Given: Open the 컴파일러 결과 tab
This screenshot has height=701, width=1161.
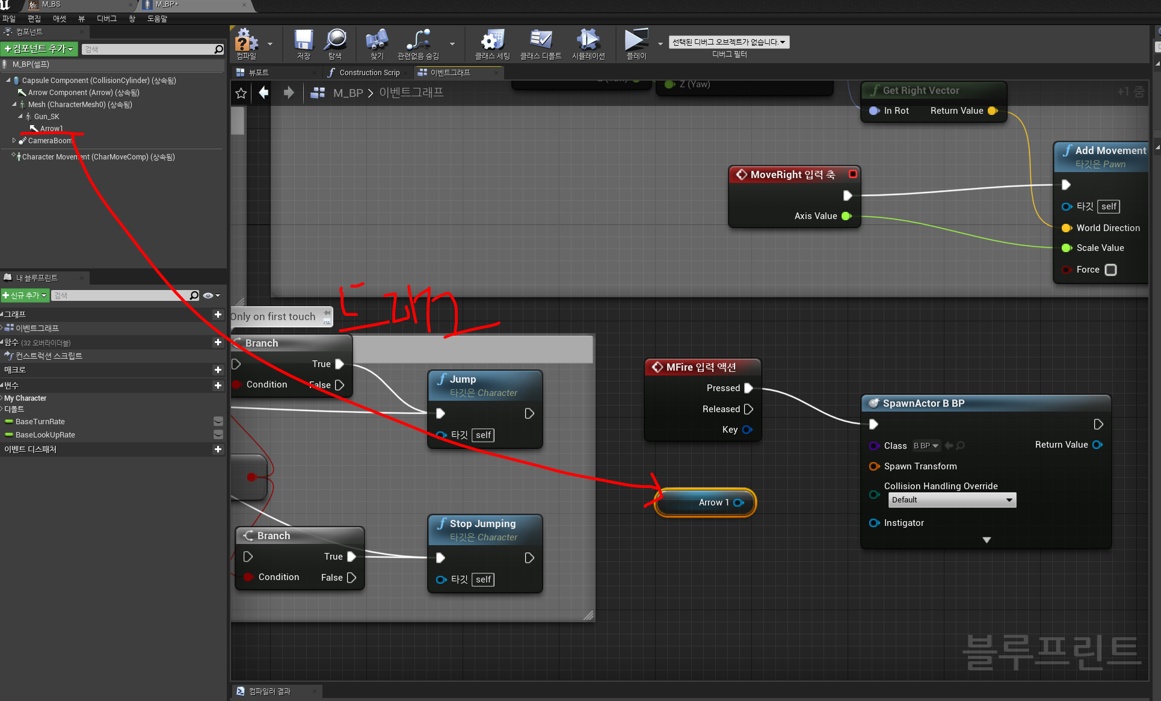Looking at the screenshot, I should tap(269, 691).
